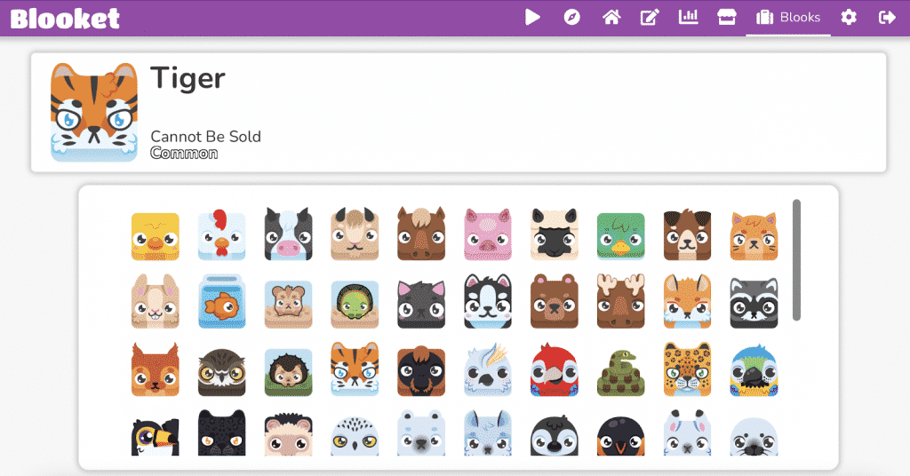Select the Blooks tab
Viewport: 910px width, 476px height.
tap(788, 17)
